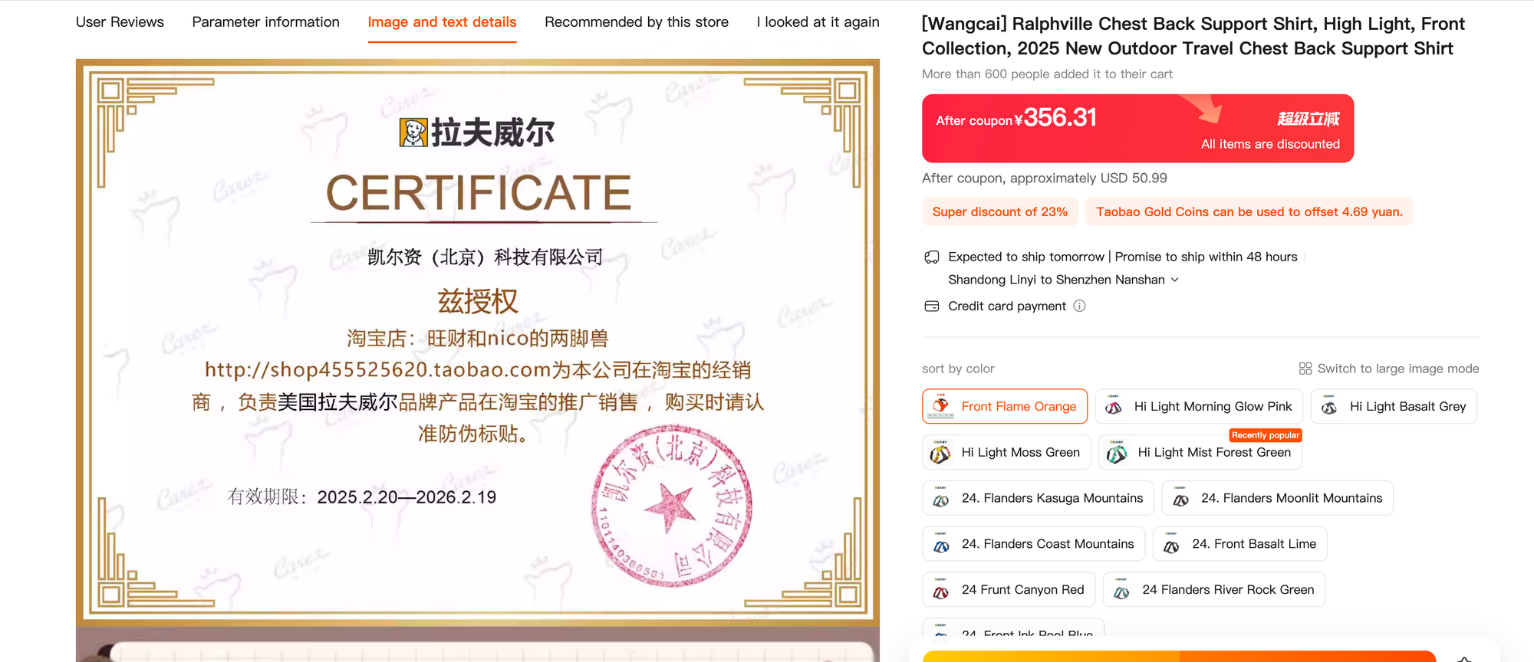Select the Front Flame Orange color option
This screenshot has width=1534, height=662.
pyautogui.click(x=1004, y=406)
